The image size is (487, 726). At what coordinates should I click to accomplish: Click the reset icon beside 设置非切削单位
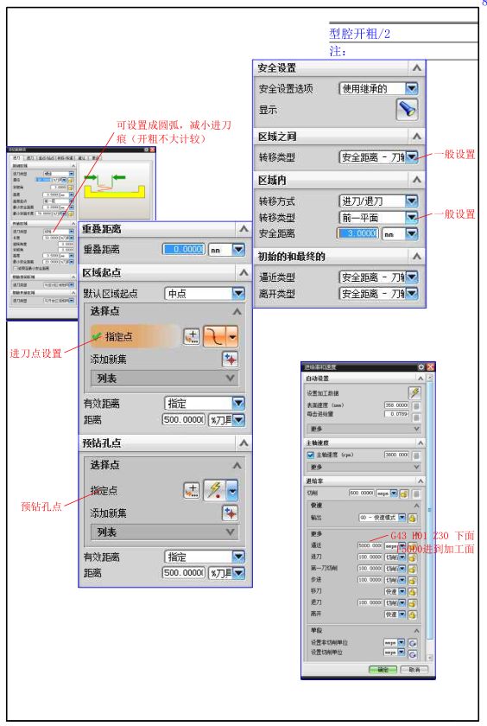coord(413,643)
